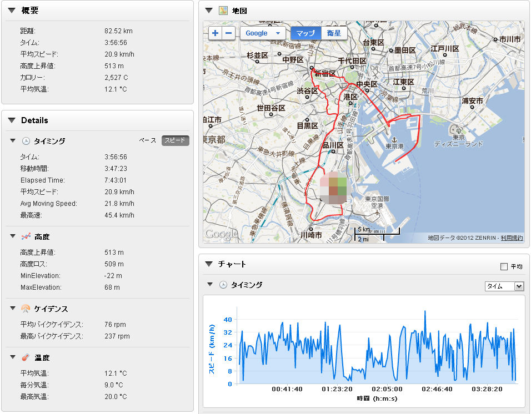
Task: Open the Google map provider dropdown
Action: (263, 33)
